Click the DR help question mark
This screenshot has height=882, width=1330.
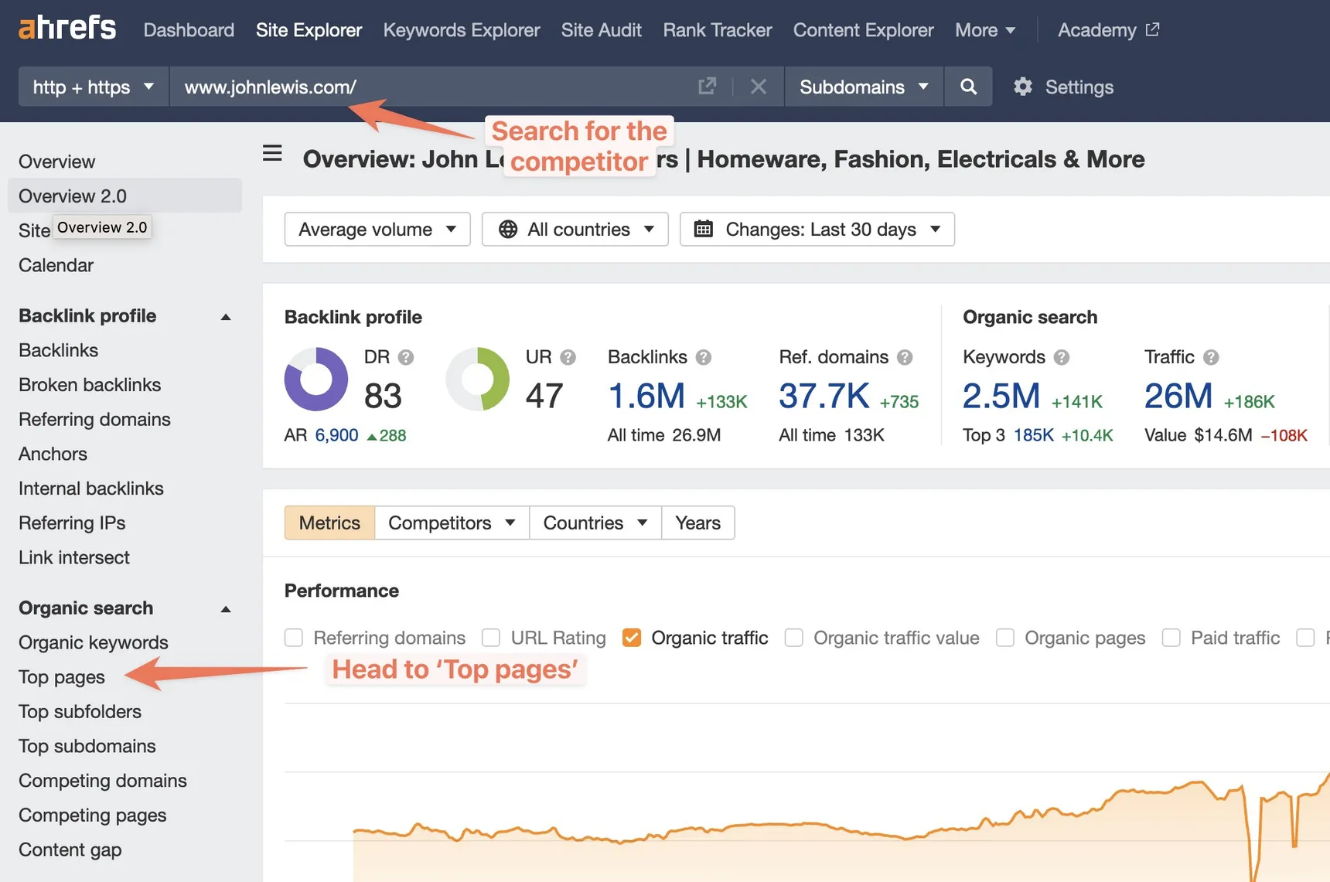[406, 357]
